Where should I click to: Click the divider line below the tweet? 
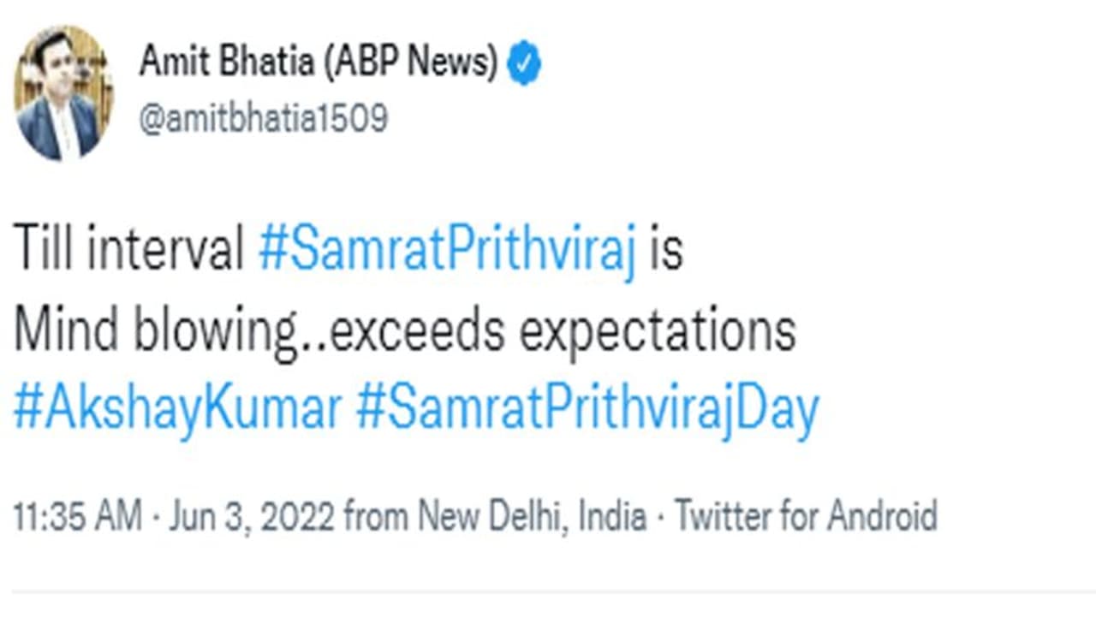[548, 591]
